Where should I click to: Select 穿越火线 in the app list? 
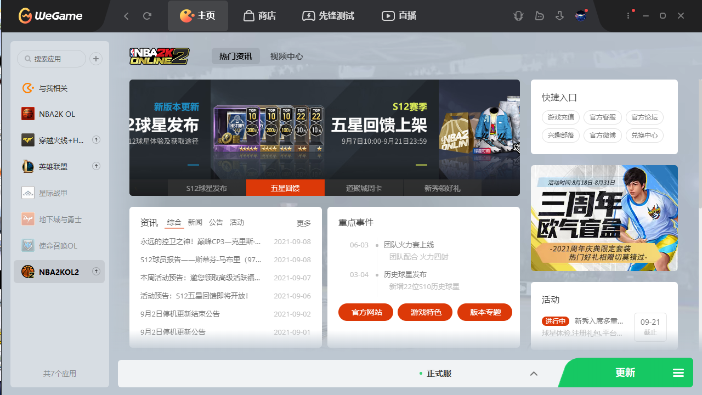coord(59,140)
